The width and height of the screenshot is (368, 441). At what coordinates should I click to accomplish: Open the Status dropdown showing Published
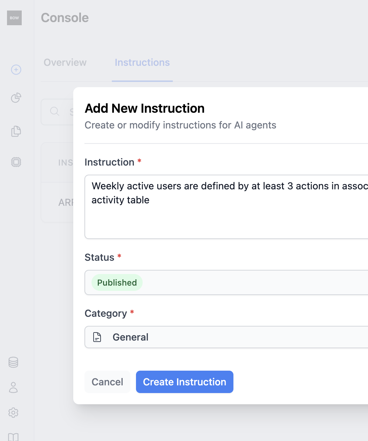tap(226, 282)
